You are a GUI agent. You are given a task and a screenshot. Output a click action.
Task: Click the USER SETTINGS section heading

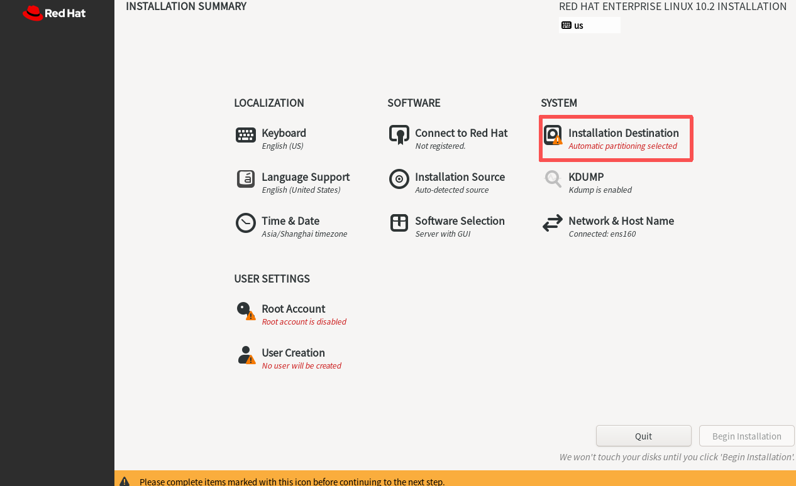[x=272, y=279]
